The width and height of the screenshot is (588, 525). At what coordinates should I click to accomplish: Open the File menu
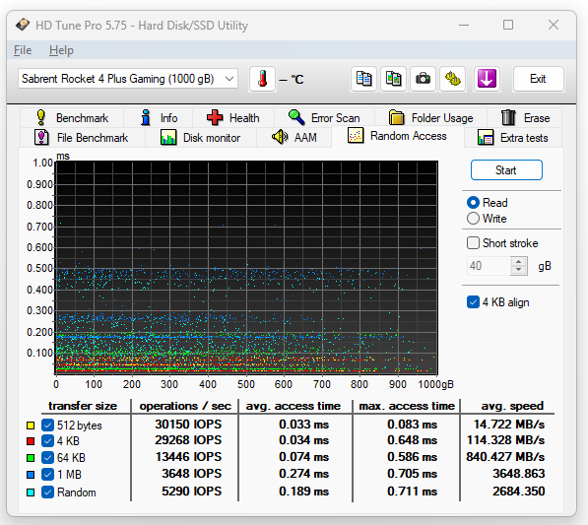click(23, 50)
